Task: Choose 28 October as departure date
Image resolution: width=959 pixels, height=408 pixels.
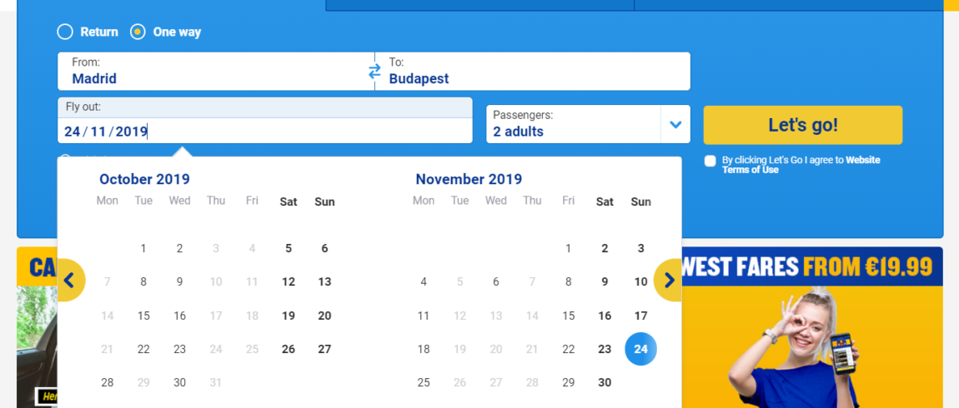Action: point(107,383)
